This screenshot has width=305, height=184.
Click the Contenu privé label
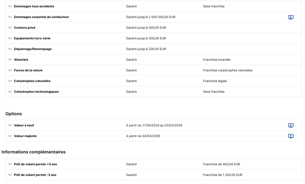tap(25, 28)
